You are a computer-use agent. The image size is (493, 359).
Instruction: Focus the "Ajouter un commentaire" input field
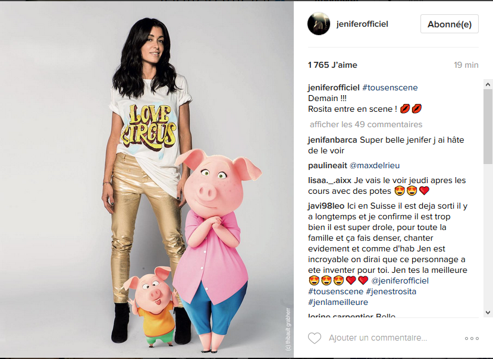click(x=378, y=338)
